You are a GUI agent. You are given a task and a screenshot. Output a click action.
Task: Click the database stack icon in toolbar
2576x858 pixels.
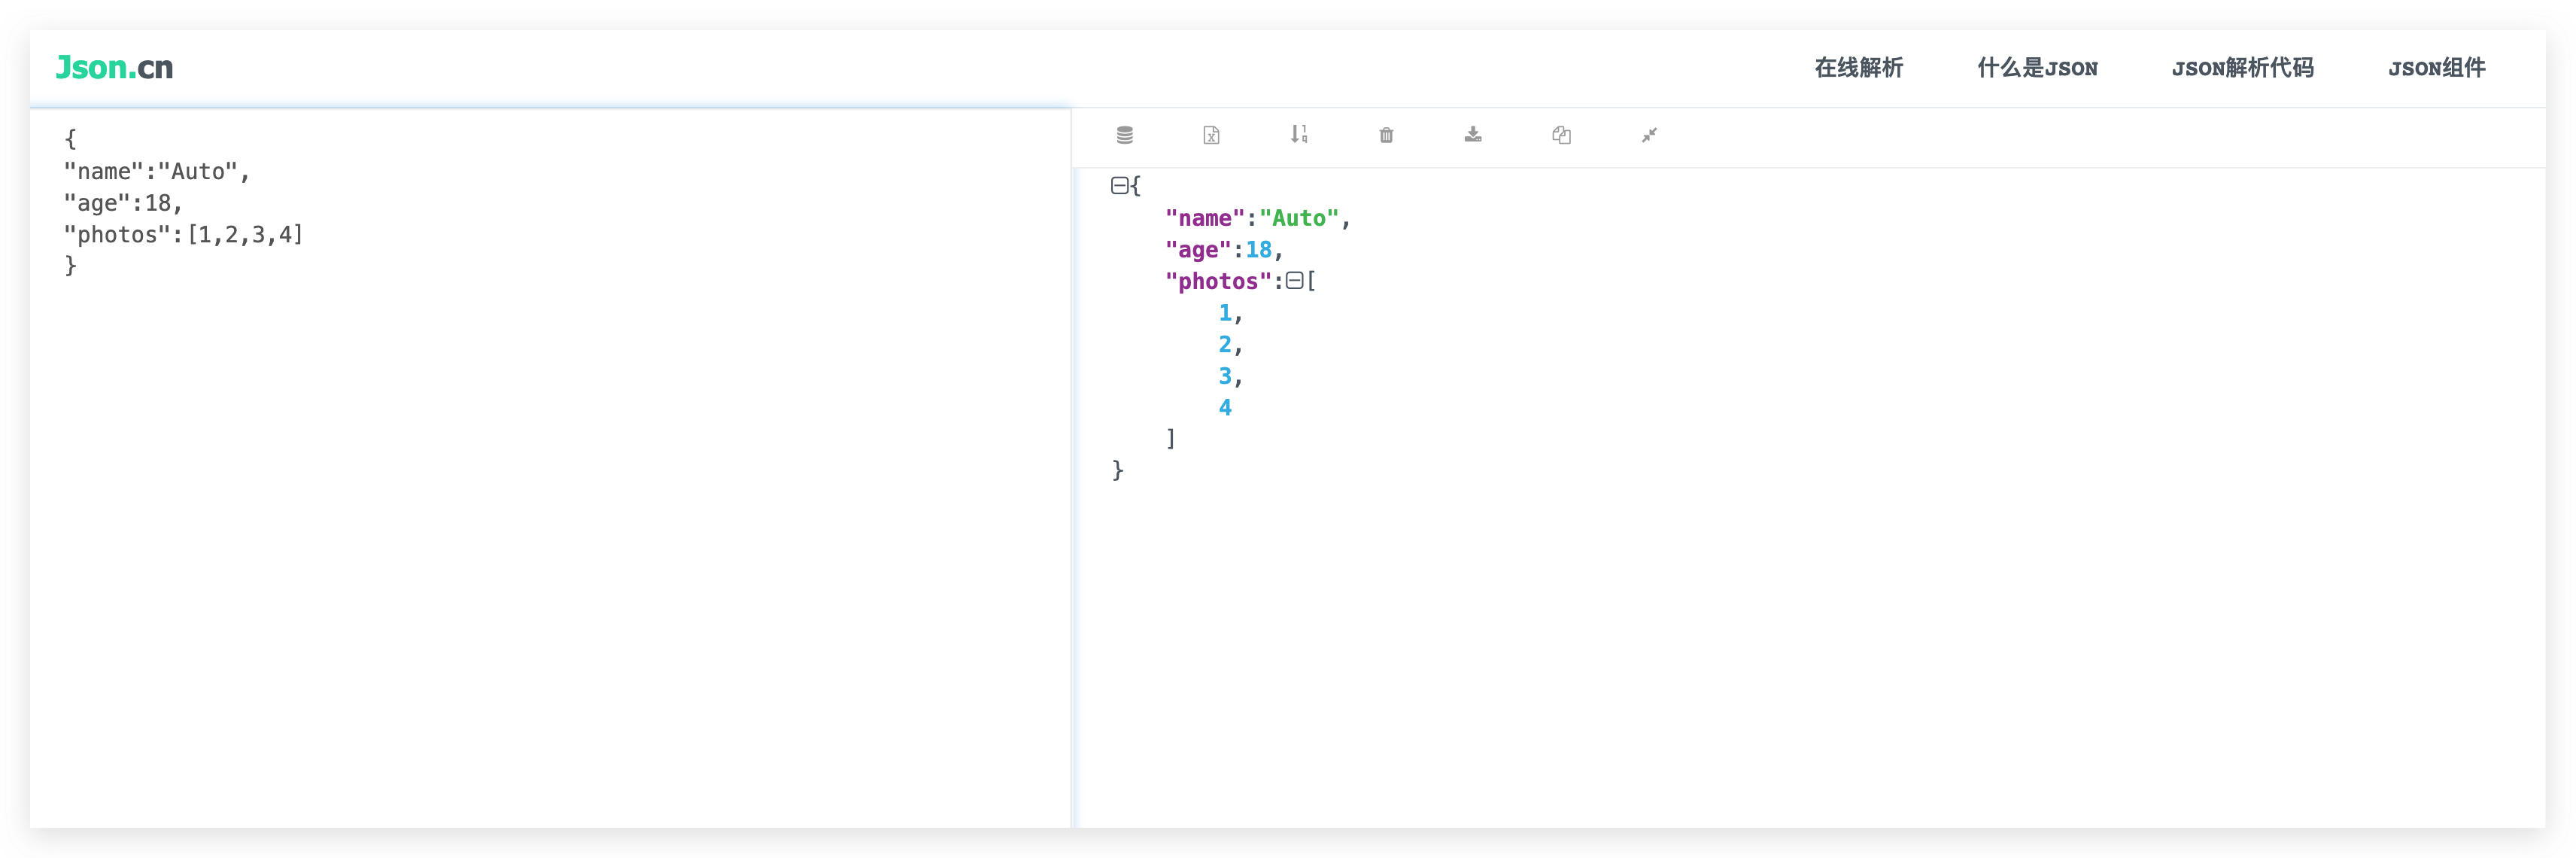(x=1124, y=135)
